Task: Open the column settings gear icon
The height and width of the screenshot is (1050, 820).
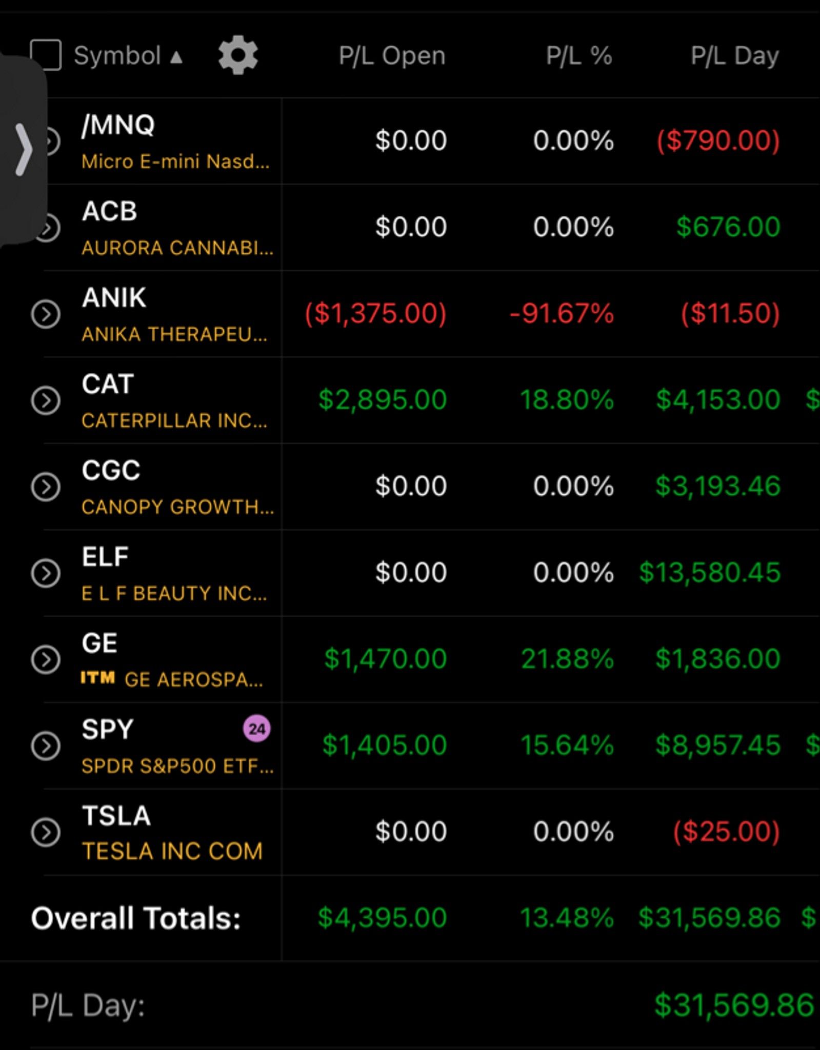Action: pos(238,55)
